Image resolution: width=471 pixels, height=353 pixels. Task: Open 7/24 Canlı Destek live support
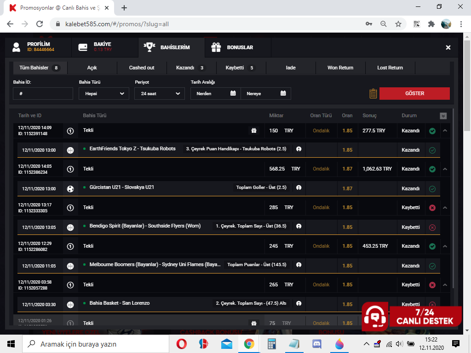coord(412,317)
